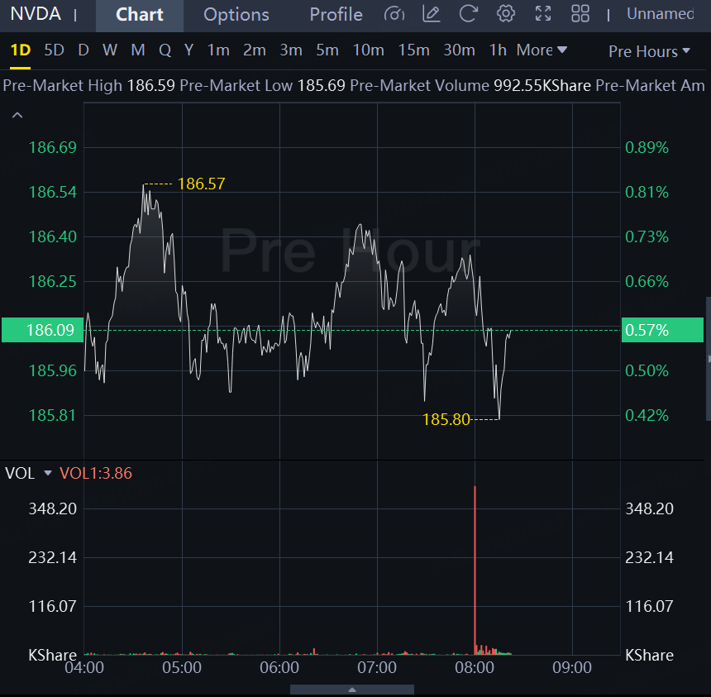Screen dimensions: 711x697
Task: Open the Profile tab
Action: point(336,15)
